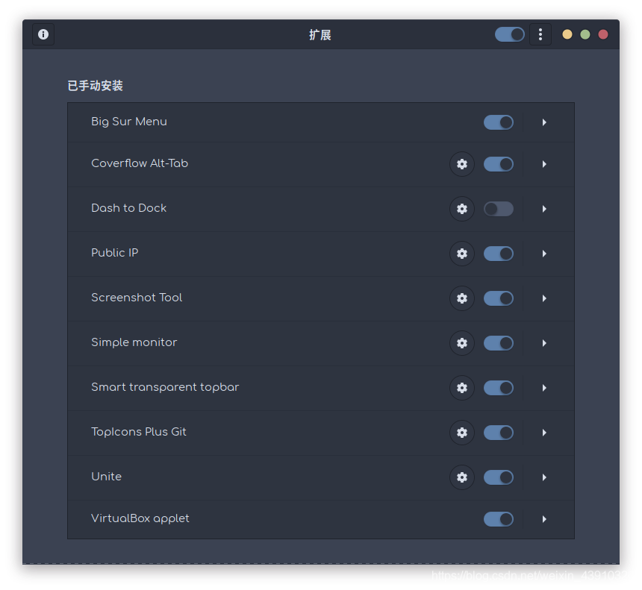Expand TopIcons Plus Git details arrow
The height and width of the screenshot is (590, 642).
click(544, 433)
